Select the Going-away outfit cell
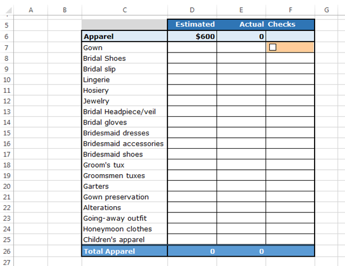The width and height of the screenshot is (345, 266). (x=124, y=218)
